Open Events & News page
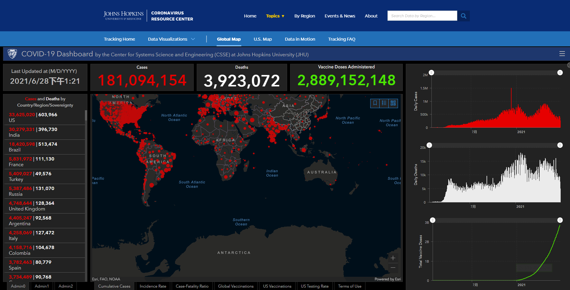 coord(340,16)
